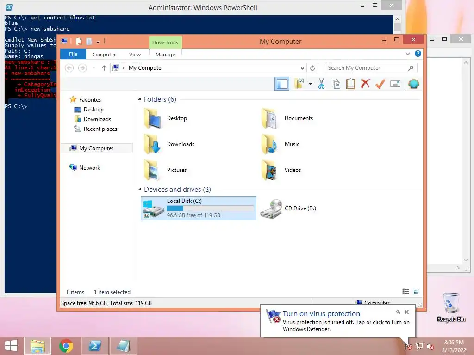Open File Explorer on the taskbar
Screen dimensions: 474x355
point(37,346)
